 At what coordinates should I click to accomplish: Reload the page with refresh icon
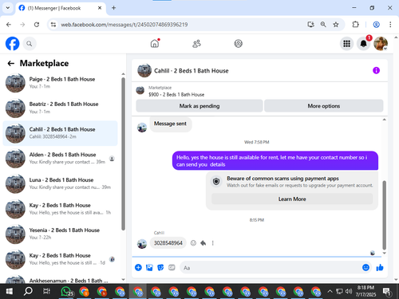coord(37,25)
